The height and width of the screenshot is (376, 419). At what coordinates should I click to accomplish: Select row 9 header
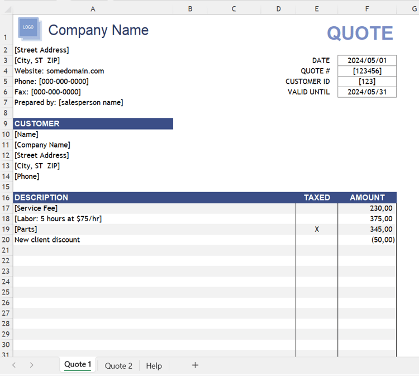[x=6, y=123]
